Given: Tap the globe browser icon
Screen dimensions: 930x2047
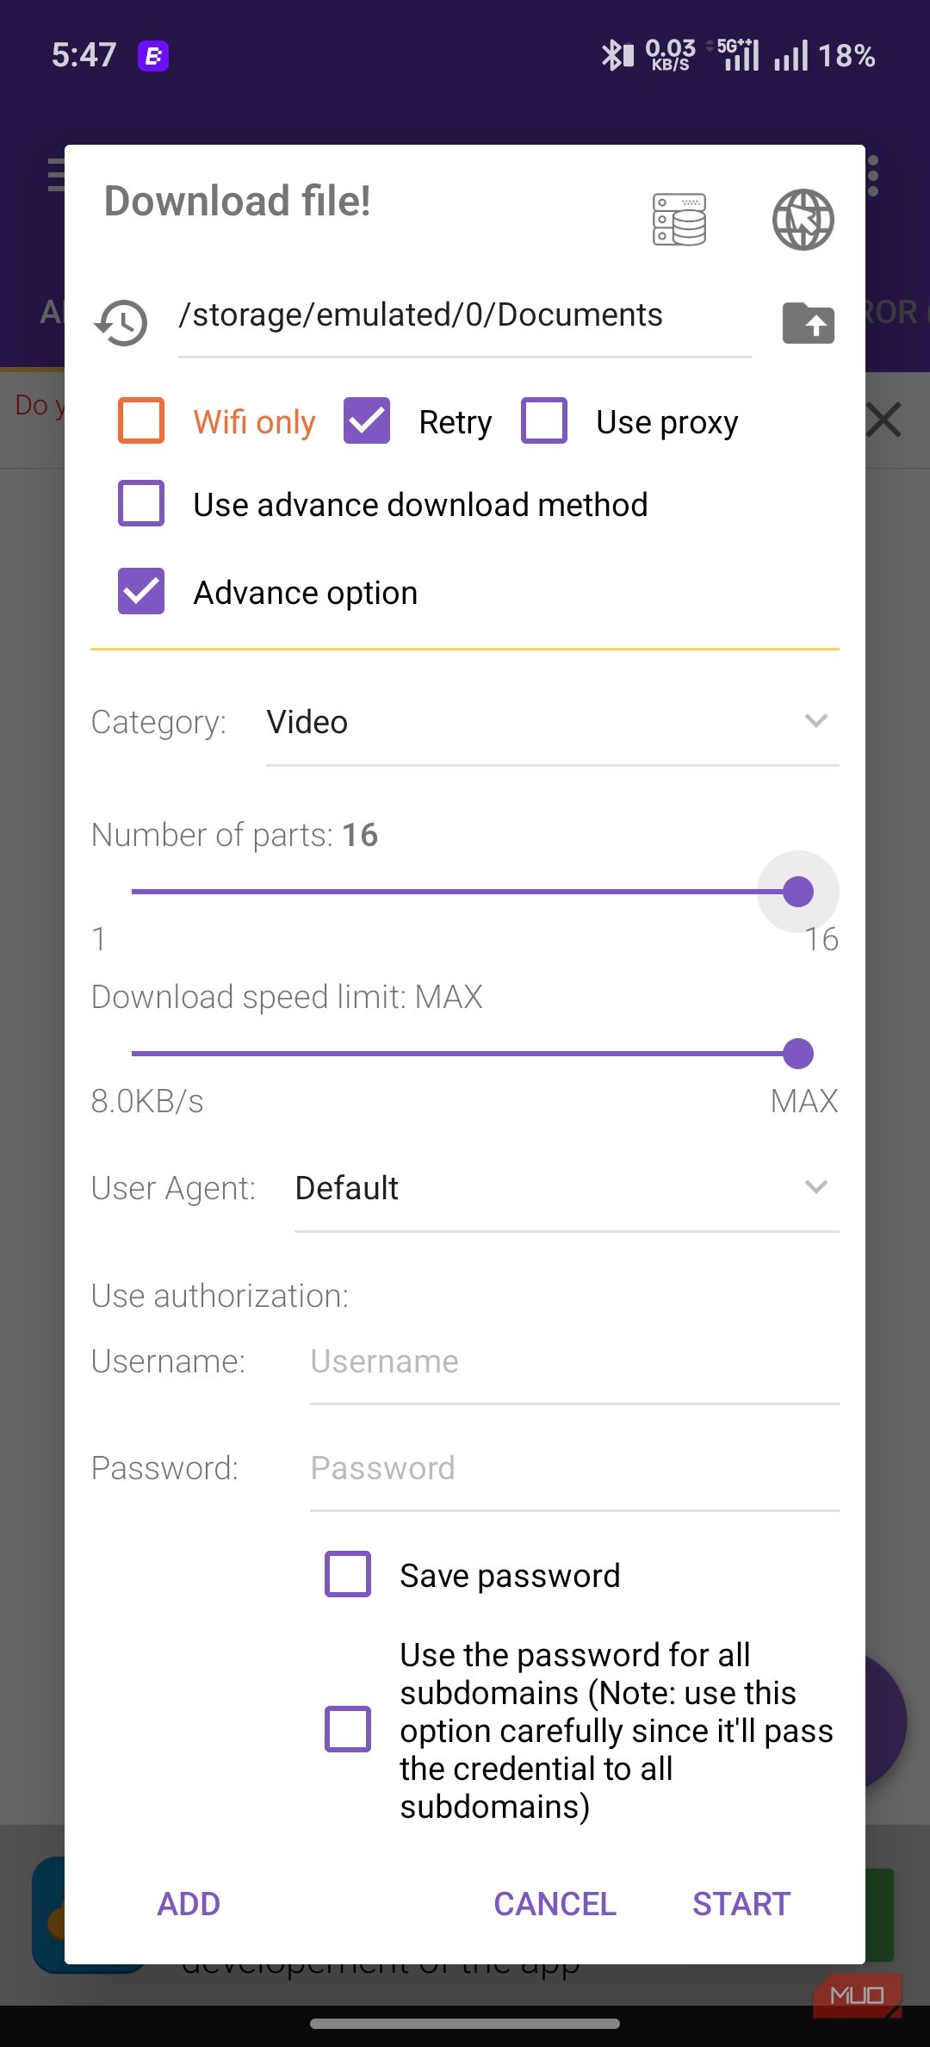Looking at the screenshot, I should pyautogui.click(x=803, y=220).
